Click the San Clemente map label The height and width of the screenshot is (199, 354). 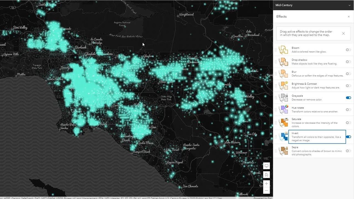click(191, 186)
